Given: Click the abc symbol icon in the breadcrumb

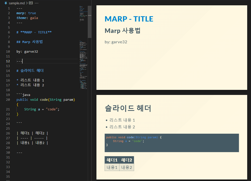Looking at the screenshot, I should click(x=31, y=3).
